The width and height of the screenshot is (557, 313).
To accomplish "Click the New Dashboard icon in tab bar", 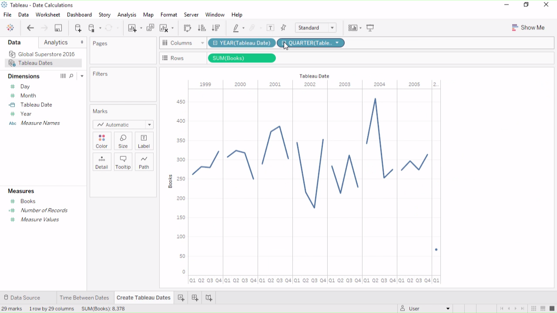I will coord(195,298).
